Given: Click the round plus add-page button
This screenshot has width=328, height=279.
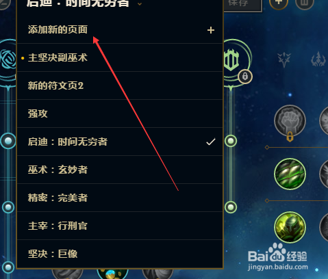Looking at the screenshot, I should click(x=279, y=3).
